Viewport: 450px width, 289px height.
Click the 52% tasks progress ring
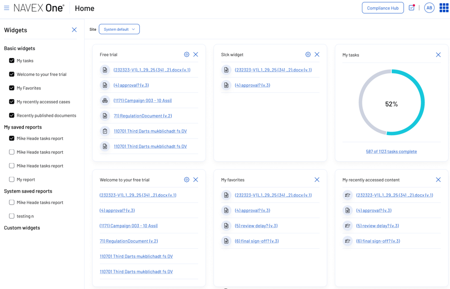(391, 102)
